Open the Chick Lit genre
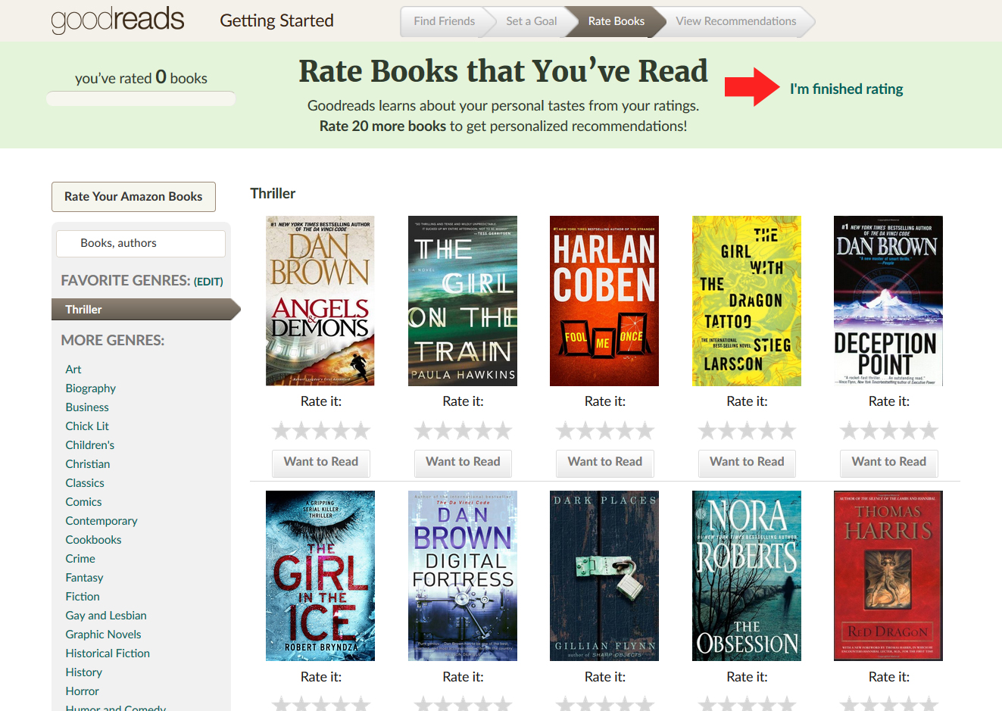This screenshot has height=711, width=1002. coord(87,426)
